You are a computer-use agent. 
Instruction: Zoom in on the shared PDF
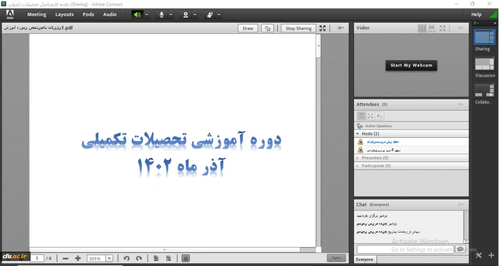[x=78, y=258]
